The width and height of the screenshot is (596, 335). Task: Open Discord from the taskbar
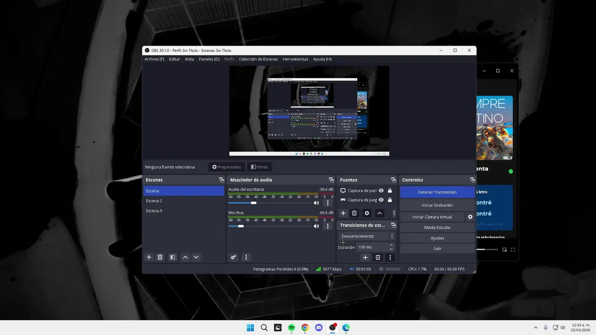(x=318, y=328)
